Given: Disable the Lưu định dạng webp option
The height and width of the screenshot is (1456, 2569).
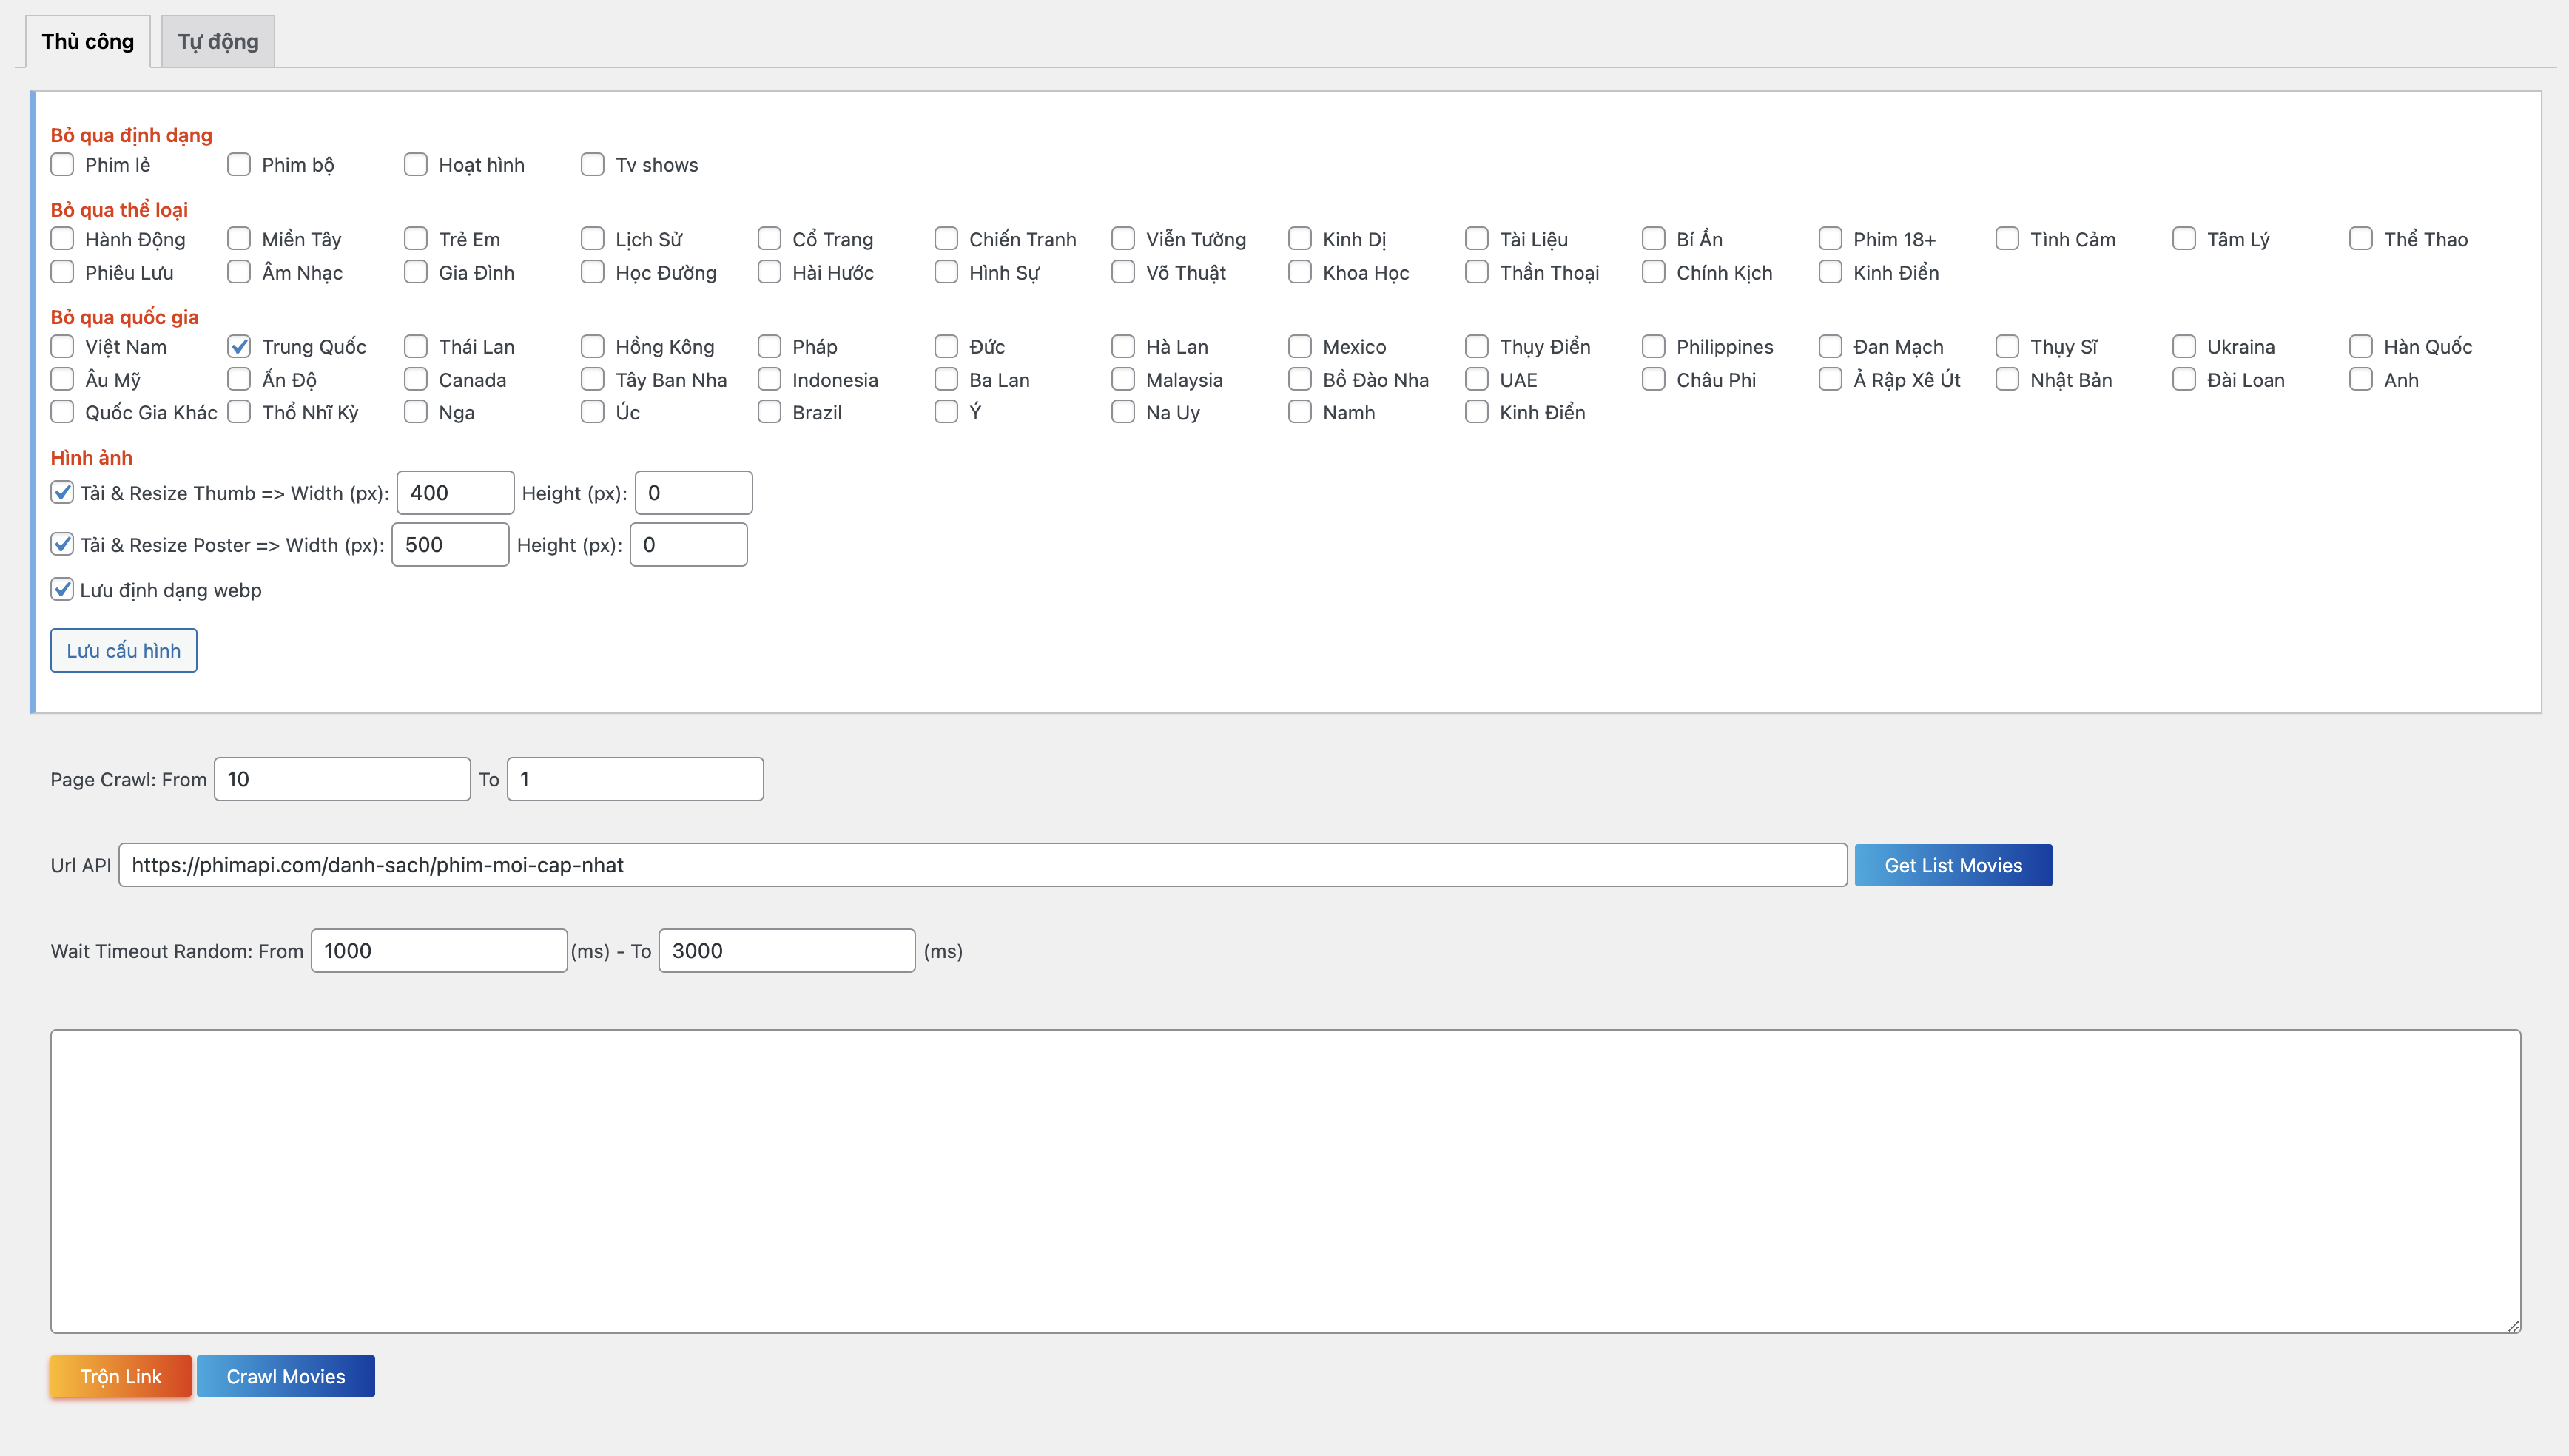Looking at the screenshot, I should point(62,589).
